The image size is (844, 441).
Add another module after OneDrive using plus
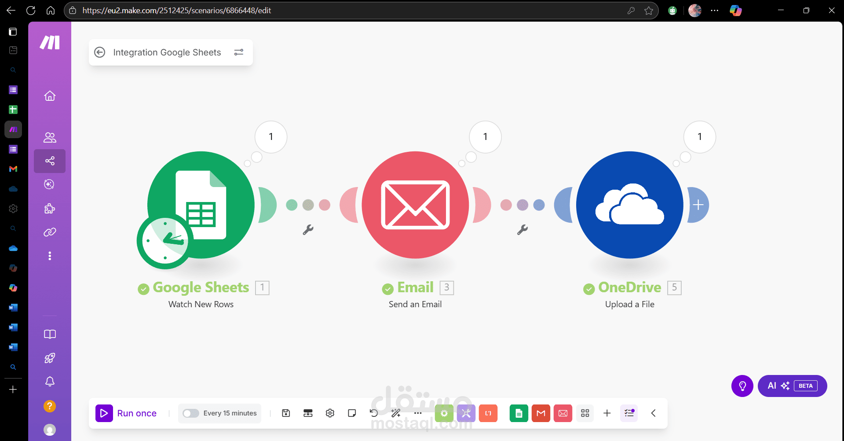click(x=698, y=205)
